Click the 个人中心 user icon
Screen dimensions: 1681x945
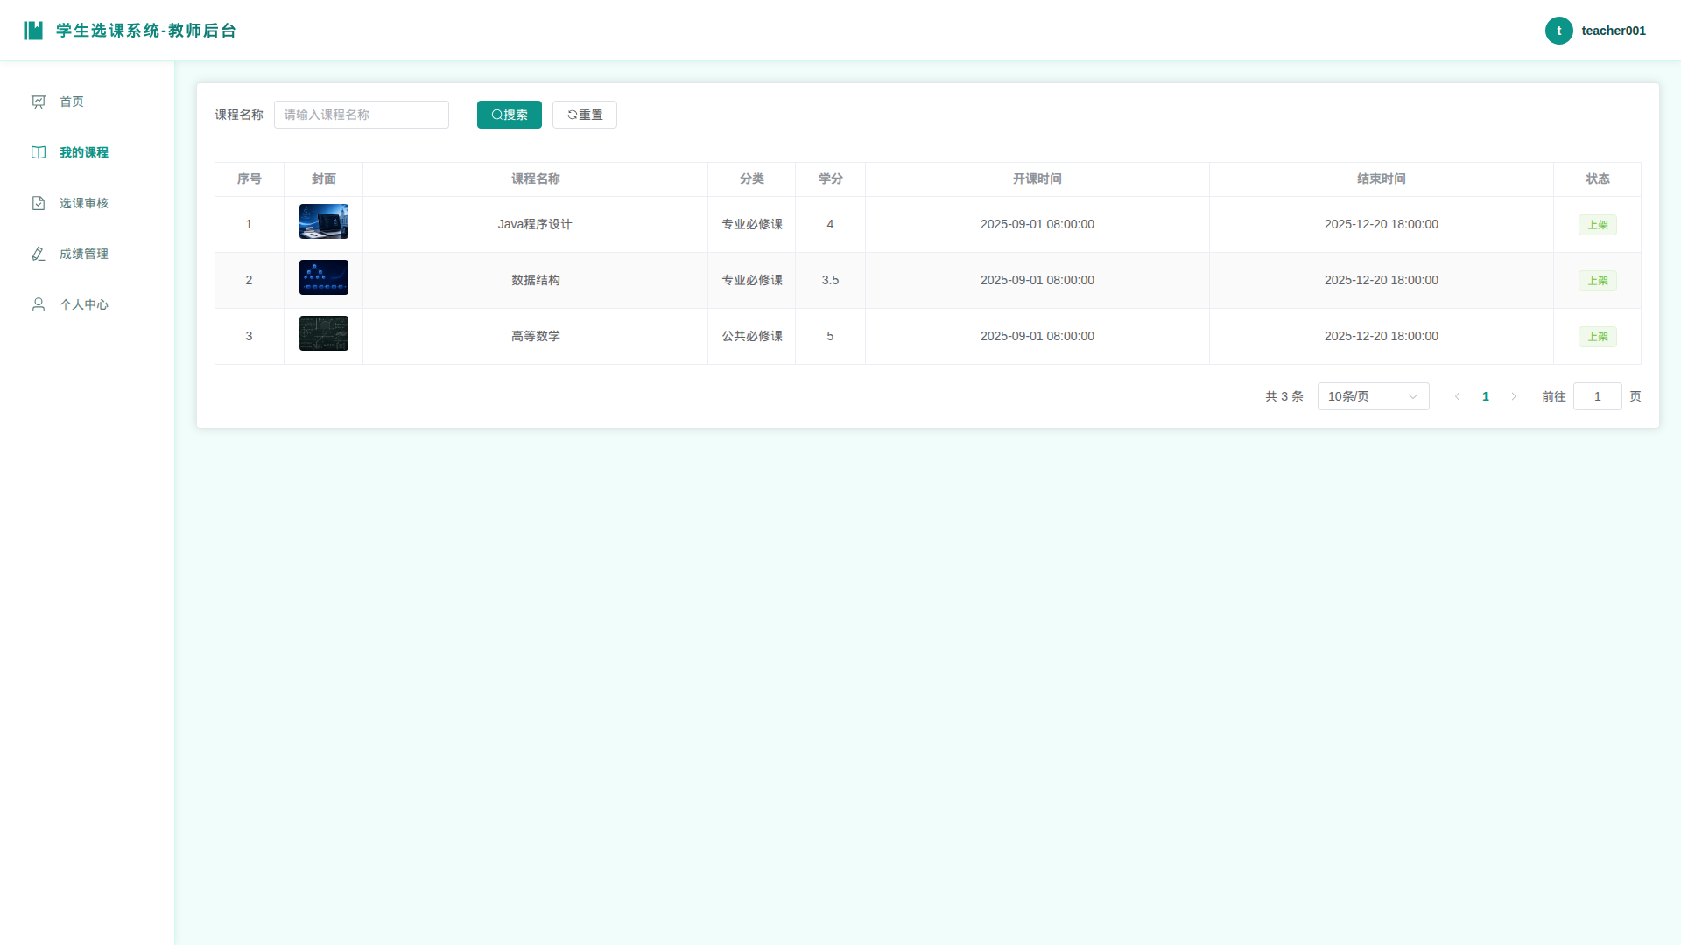point(39,304)
